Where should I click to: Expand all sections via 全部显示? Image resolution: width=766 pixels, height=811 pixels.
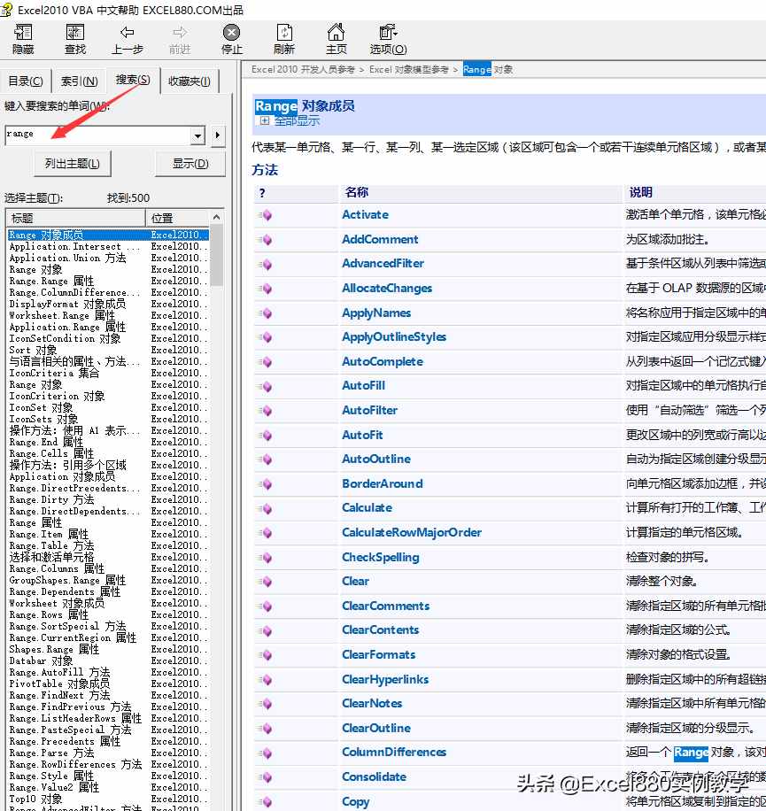click(x=297, y=121)
